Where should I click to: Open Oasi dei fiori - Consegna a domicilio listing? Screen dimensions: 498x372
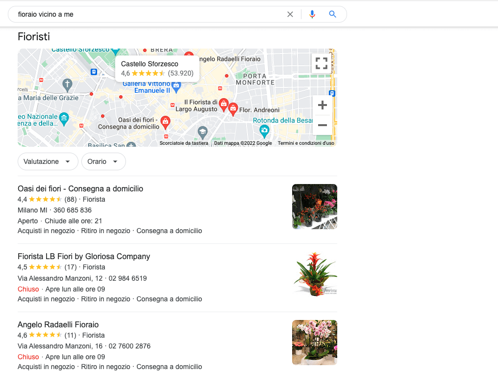(x=80, y=189)
